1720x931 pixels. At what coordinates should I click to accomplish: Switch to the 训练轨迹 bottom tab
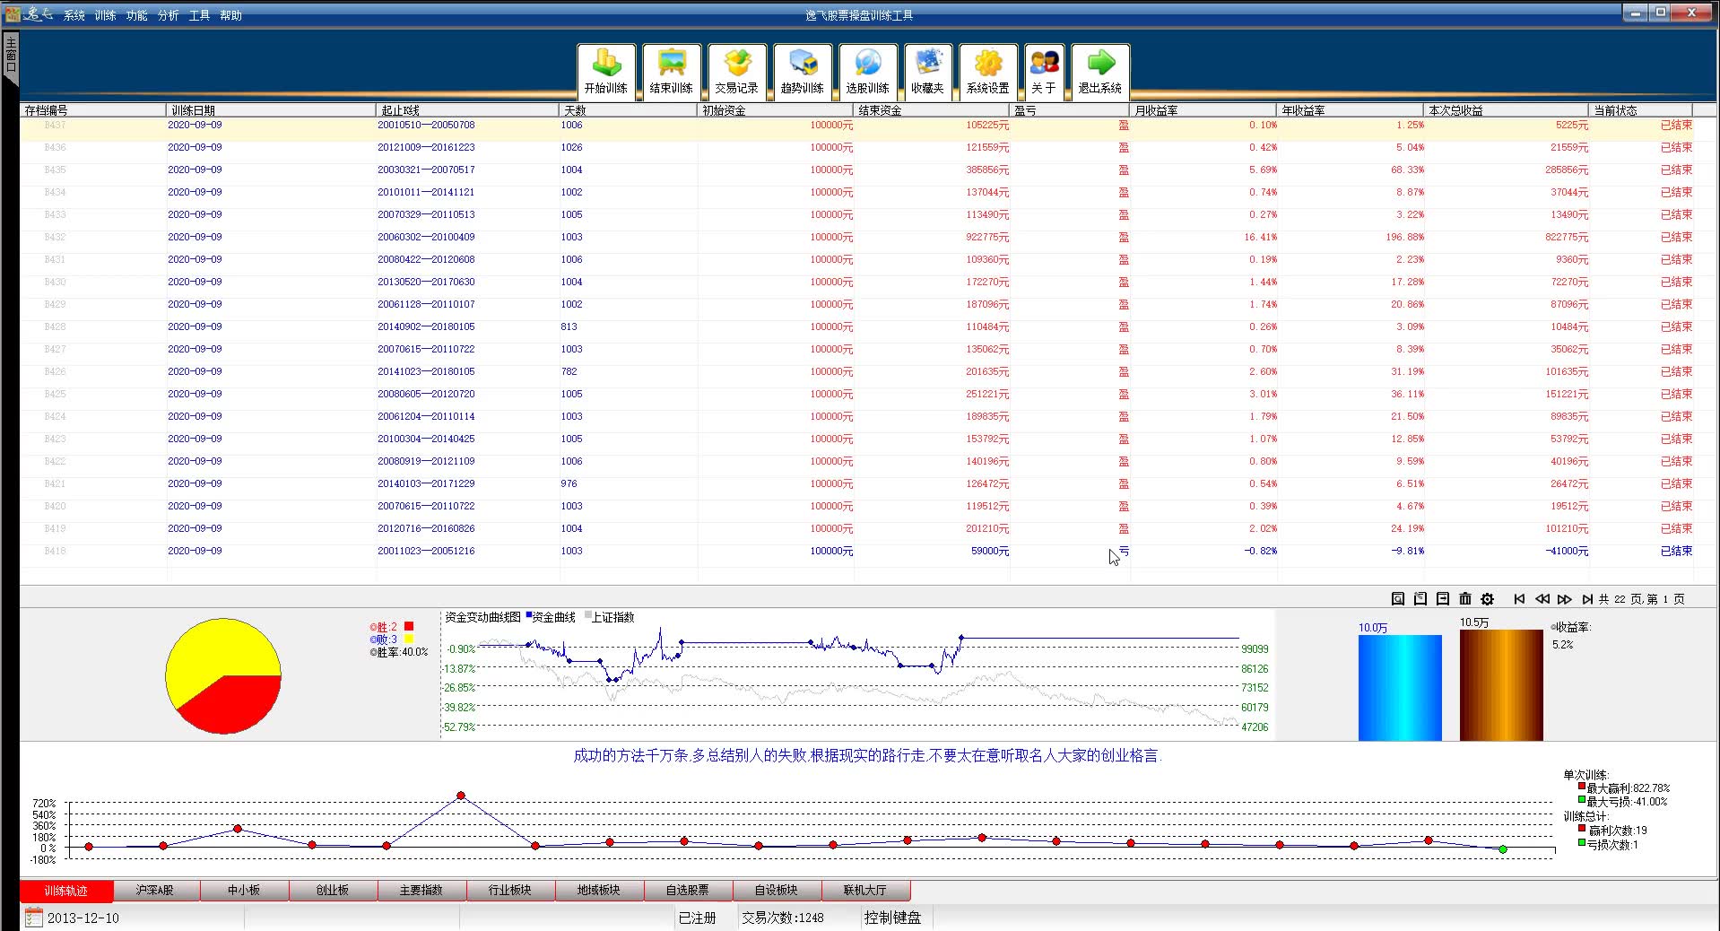click(x=66, y=891)
